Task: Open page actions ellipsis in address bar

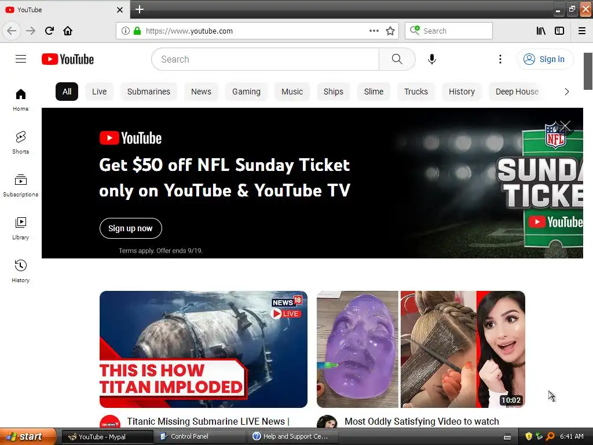Action: (x=374, y=31)
